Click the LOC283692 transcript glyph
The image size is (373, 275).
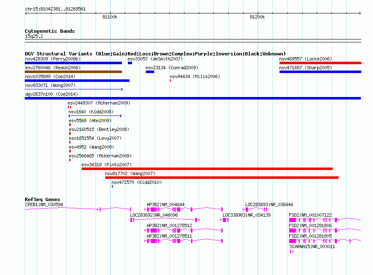pos(165,220)
